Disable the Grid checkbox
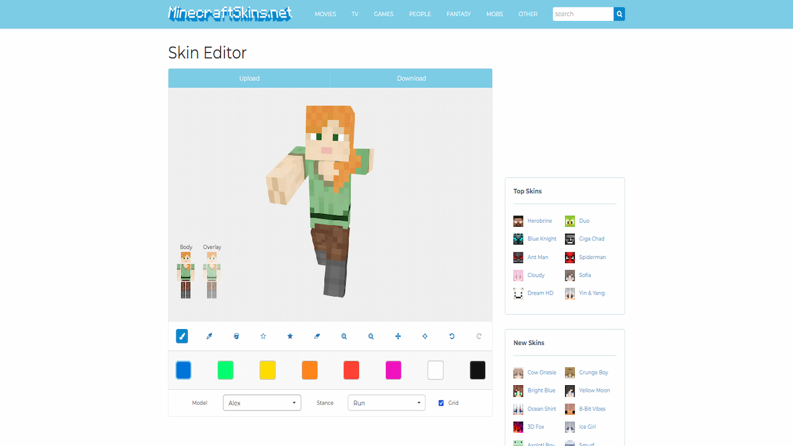 pyautogui.click(x=440, y=402)
